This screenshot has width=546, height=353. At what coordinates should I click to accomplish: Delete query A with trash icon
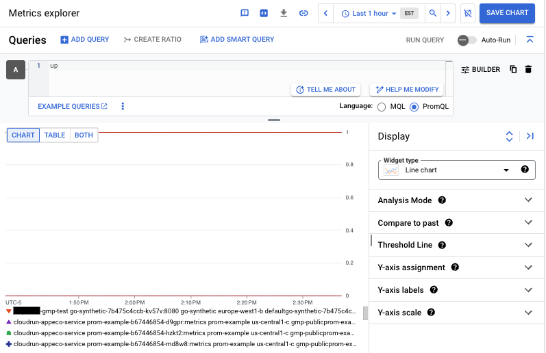click(x=528, y=69)
